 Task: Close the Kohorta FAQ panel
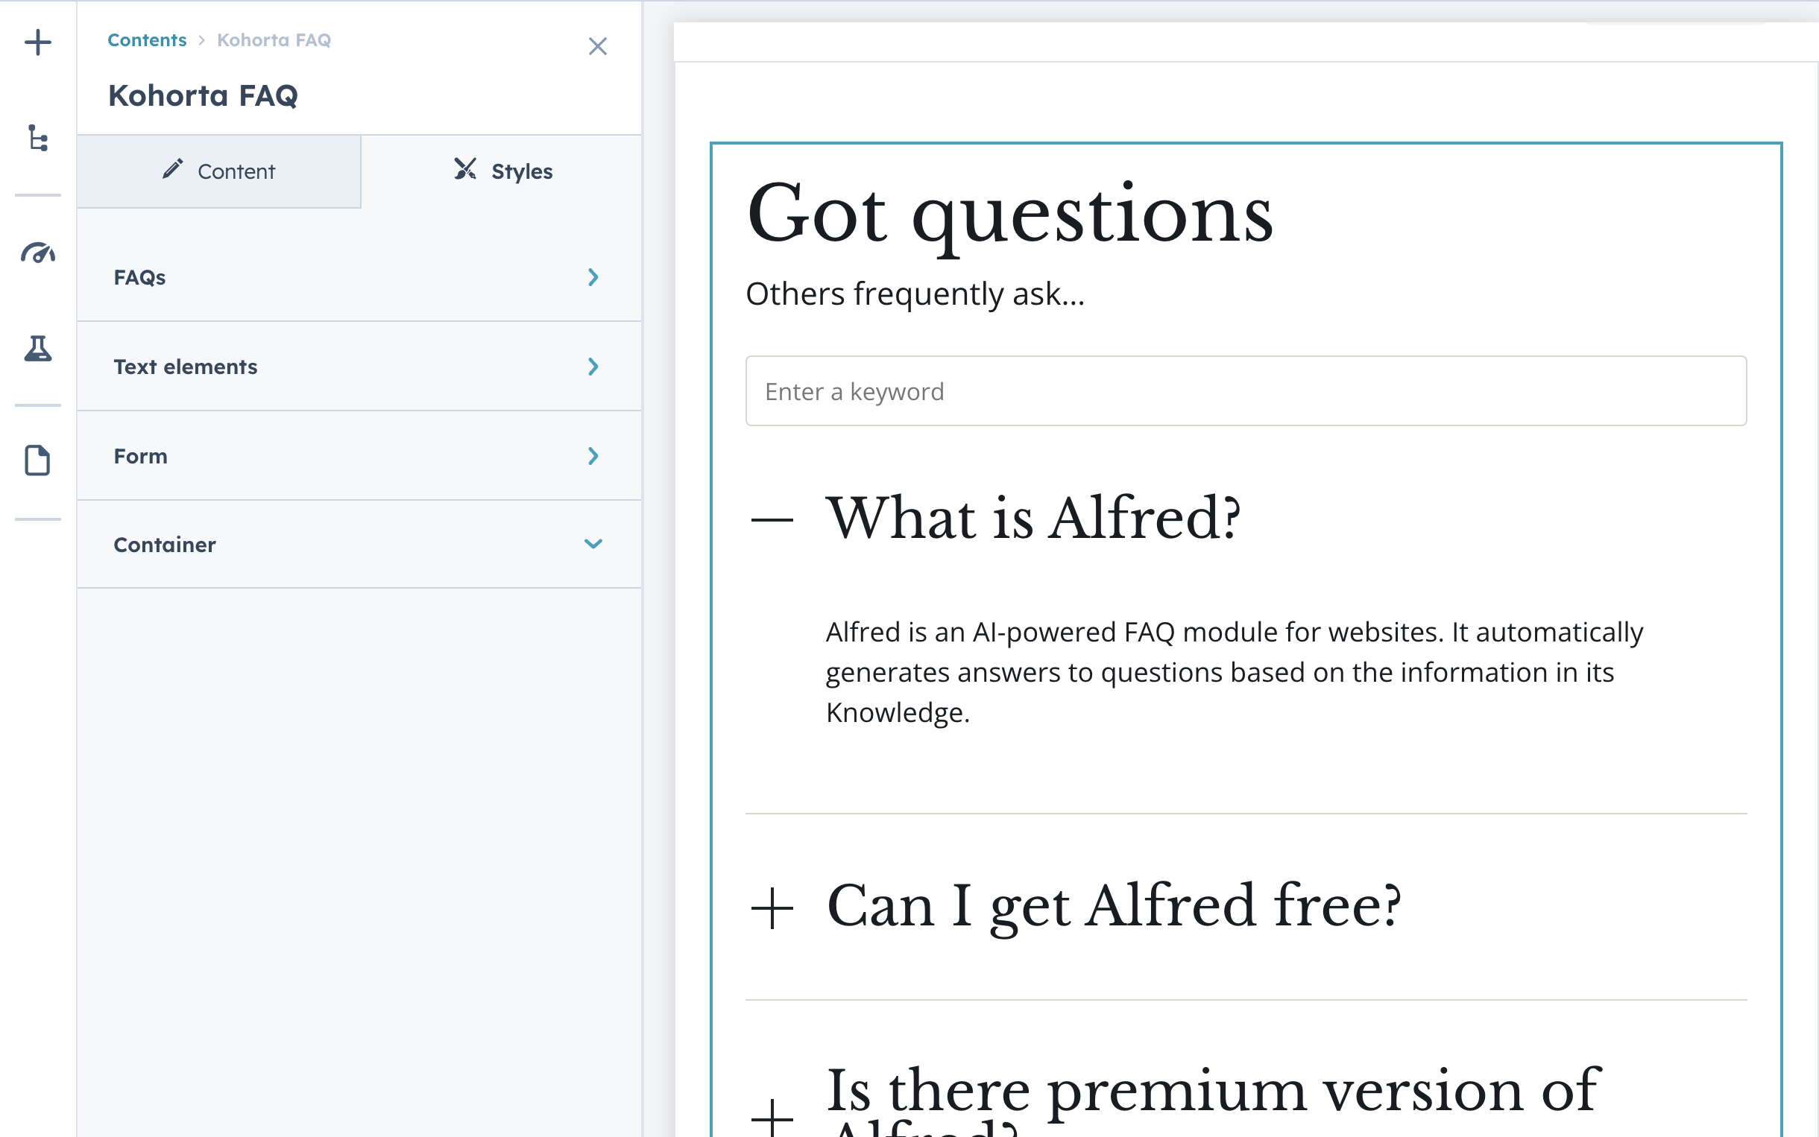point(597,47)
